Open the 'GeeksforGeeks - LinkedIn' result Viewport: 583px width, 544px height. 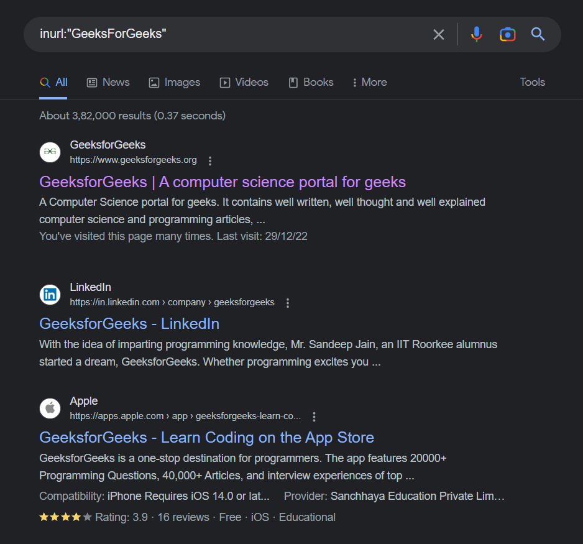(x=129, y=324)
